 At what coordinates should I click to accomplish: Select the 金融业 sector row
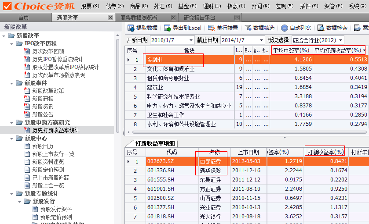pos(246,60)
